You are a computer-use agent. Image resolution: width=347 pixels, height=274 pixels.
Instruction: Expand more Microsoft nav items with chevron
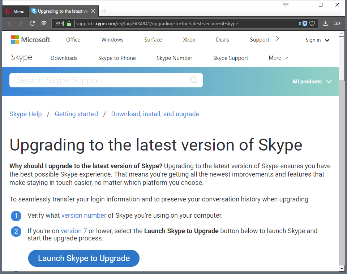pos(277,39)
